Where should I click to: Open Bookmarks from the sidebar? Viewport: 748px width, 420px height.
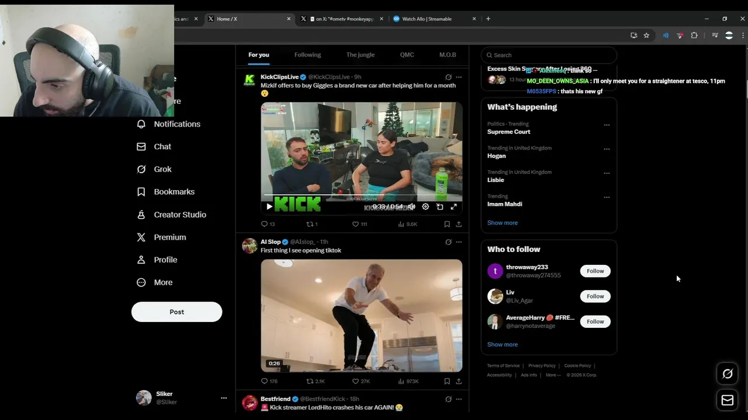point(166,192)
